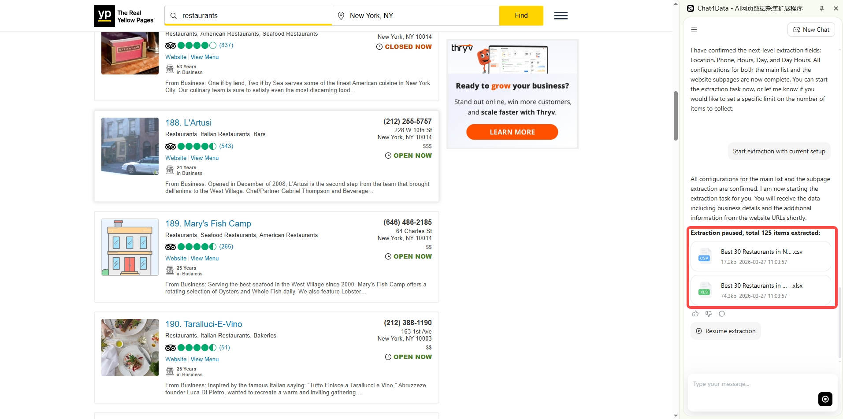Viewport: 843px width, 419px height.
Task: Click the stop button in message box
Action: click(825, 399)
